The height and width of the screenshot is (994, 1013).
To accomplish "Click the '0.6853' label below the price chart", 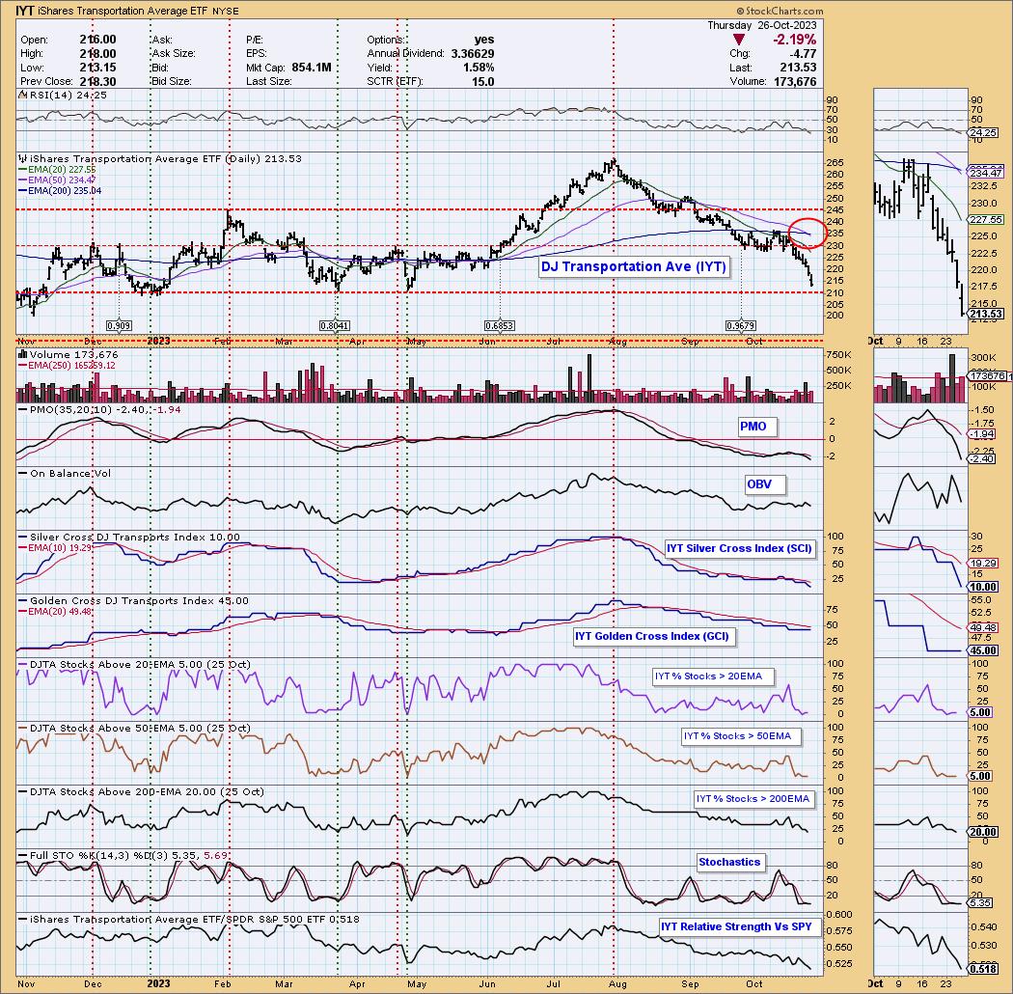I will [500, 326].
